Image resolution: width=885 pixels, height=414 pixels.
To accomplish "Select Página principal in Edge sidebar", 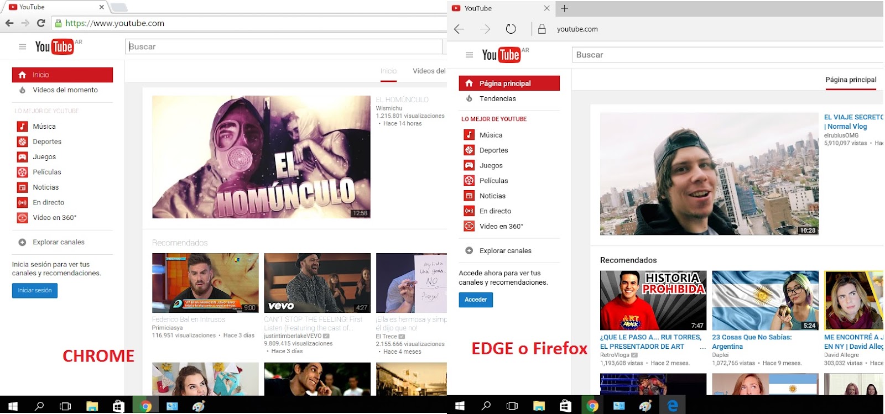I will coord(509,83).
